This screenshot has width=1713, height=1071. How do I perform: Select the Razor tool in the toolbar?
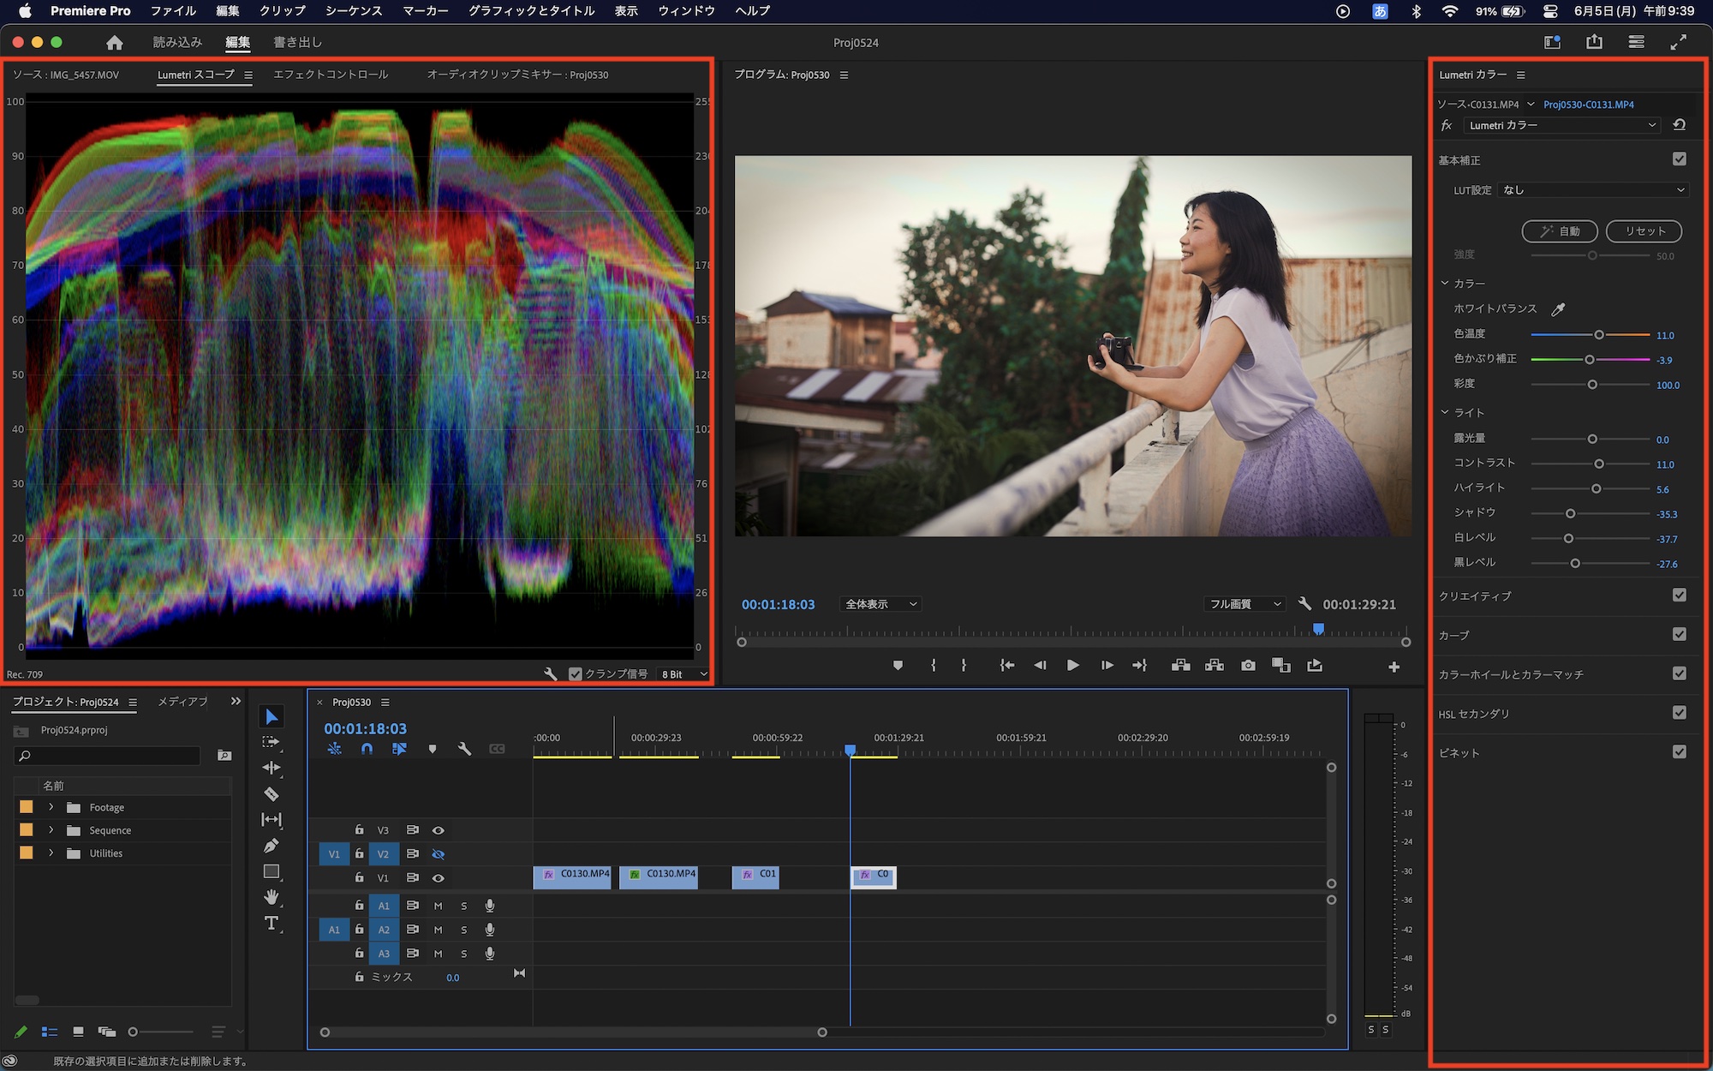[x=272, y=794]
